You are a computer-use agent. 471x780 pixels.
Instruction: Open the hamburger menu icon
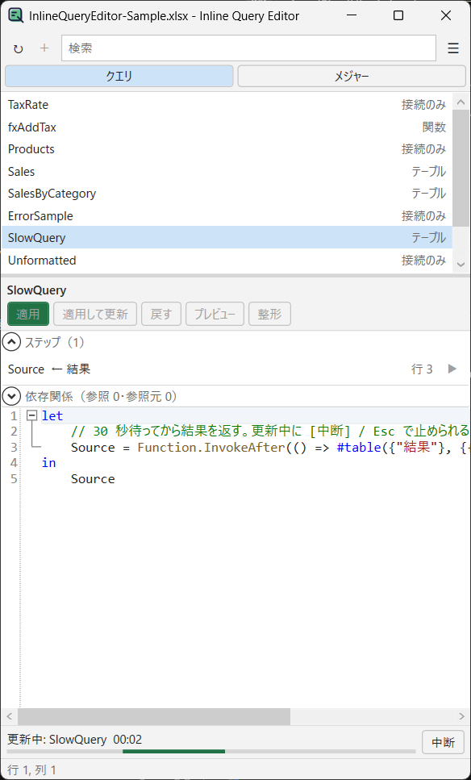(453, 48)
